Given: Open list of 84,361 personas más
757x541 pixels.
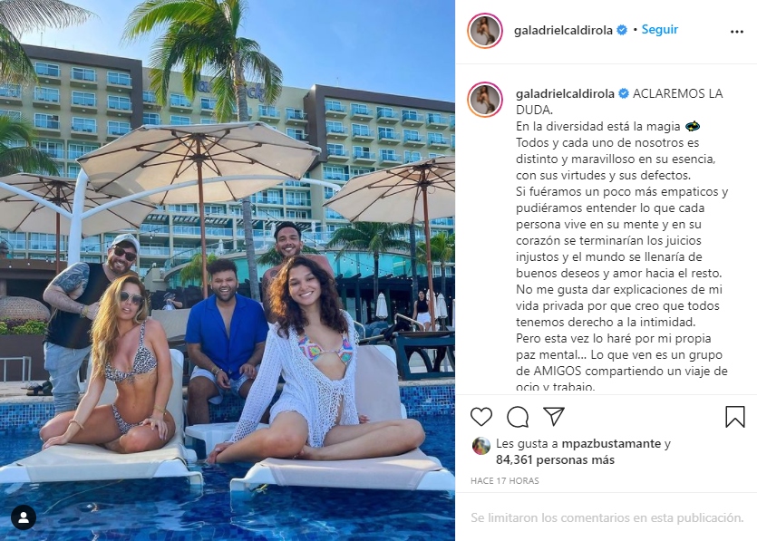Looking at the screenshot, I should click(555, 460).
